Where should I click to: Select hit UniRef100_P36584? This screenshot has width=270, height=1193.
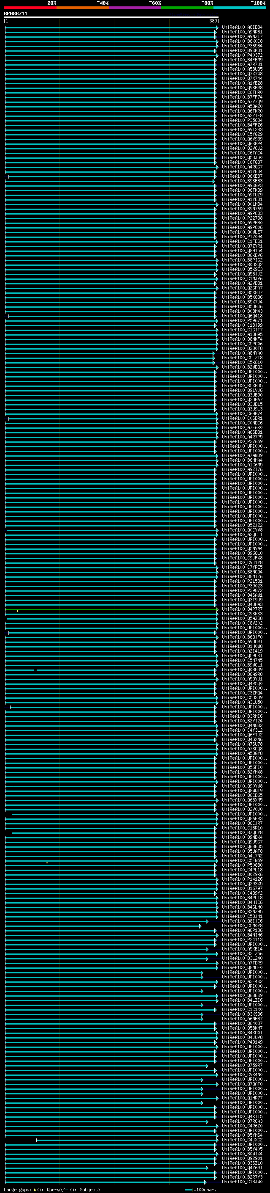[242, 46]
